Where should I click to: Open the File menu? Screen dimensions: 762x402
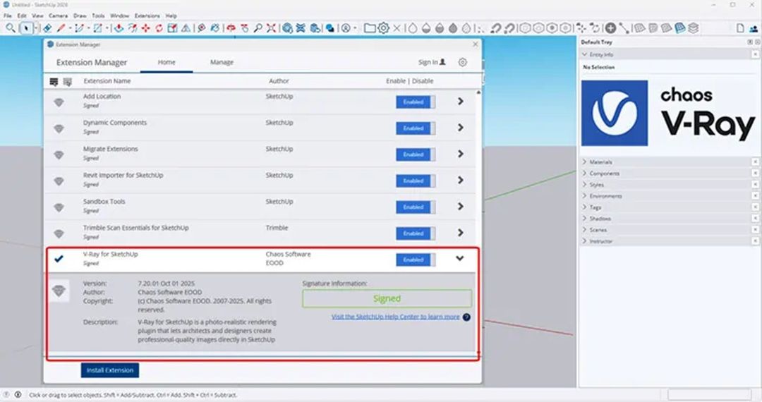pyautogui.click(x=8, y=16)
